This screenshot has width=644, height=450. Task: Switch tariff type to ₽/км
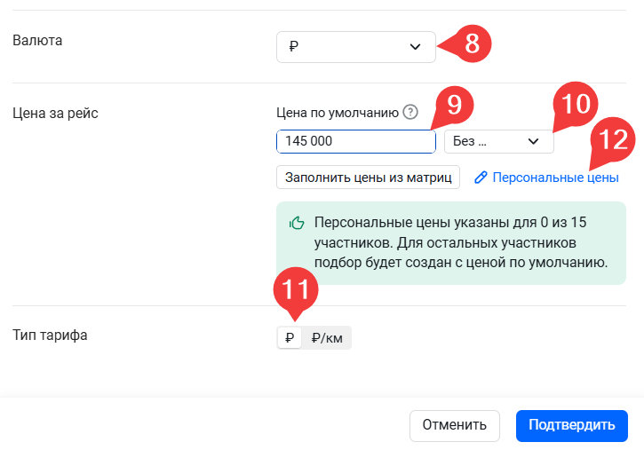327,337
